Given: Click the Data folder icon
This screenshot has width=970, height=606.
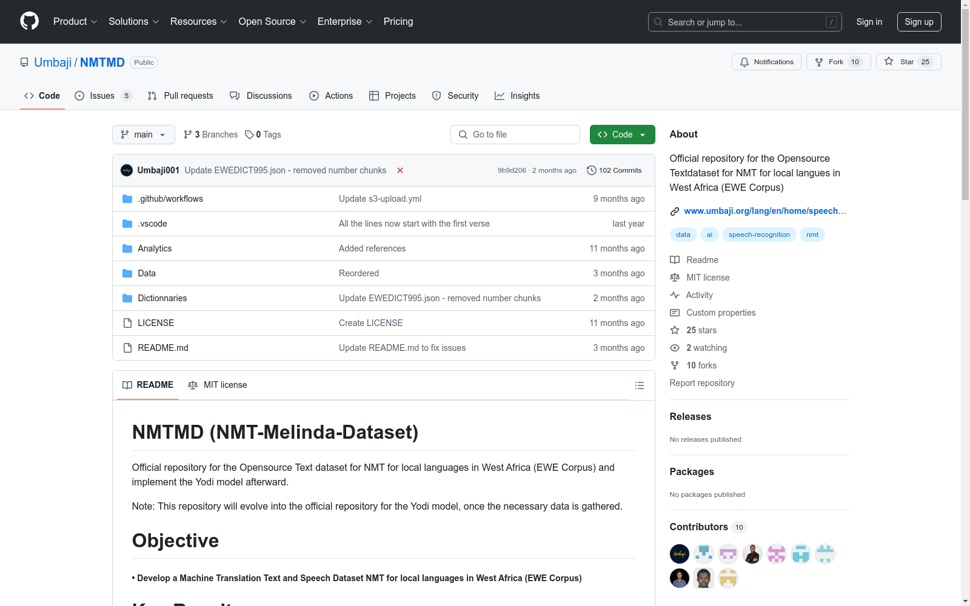Looking at the screenshot, I should [x=127, y=273].
